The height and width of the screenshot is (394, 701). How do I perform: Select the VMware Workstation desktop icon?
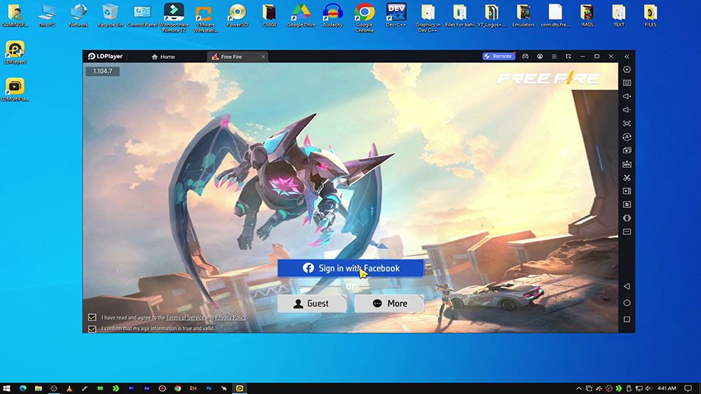pos(205,17)
